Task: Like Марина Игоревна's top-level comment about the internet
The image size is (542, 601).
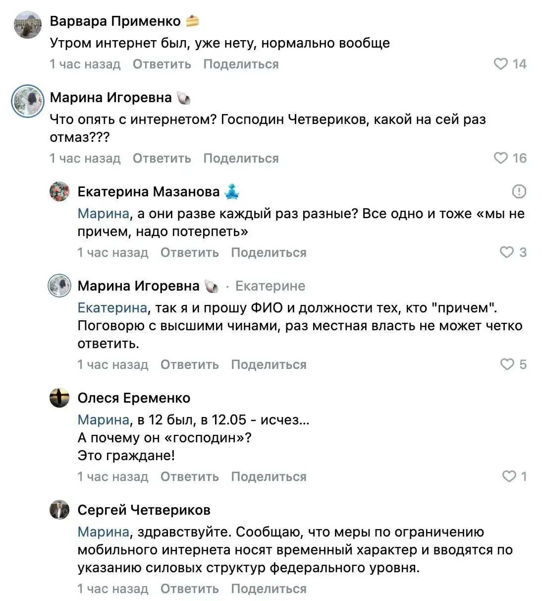Action: tap(501, 158)
